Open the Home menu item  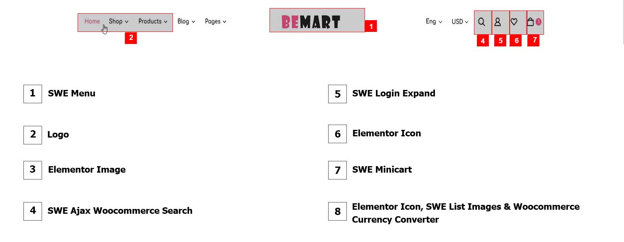(x=92, y=21)
